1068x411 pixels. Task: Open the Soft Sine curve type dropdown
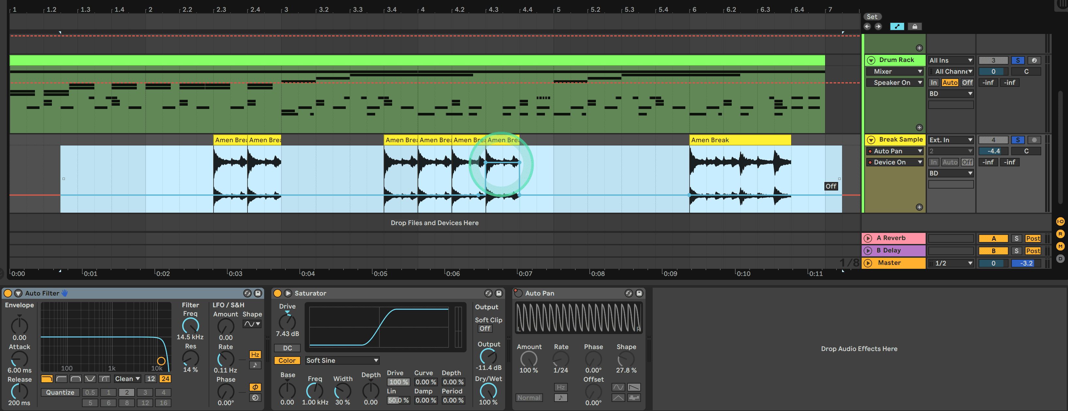[x=342, y=360]
